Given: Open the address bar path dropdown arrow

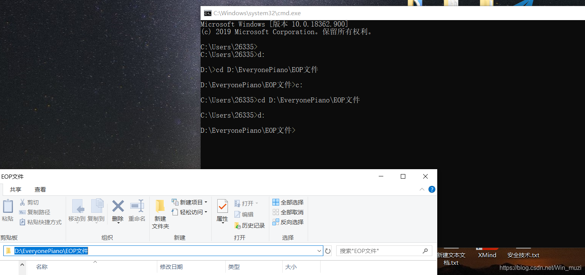Looking at the screenshot, I should pos(319,251).
